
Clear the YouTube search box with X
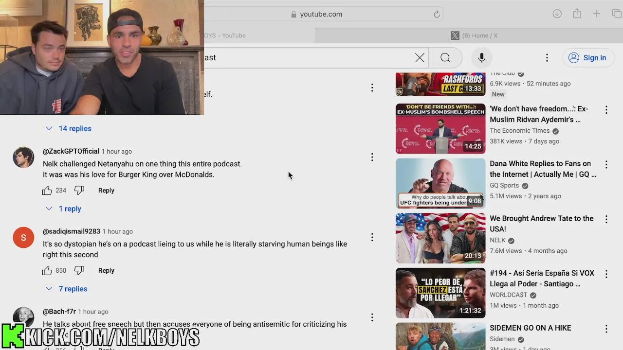point(420,58)
